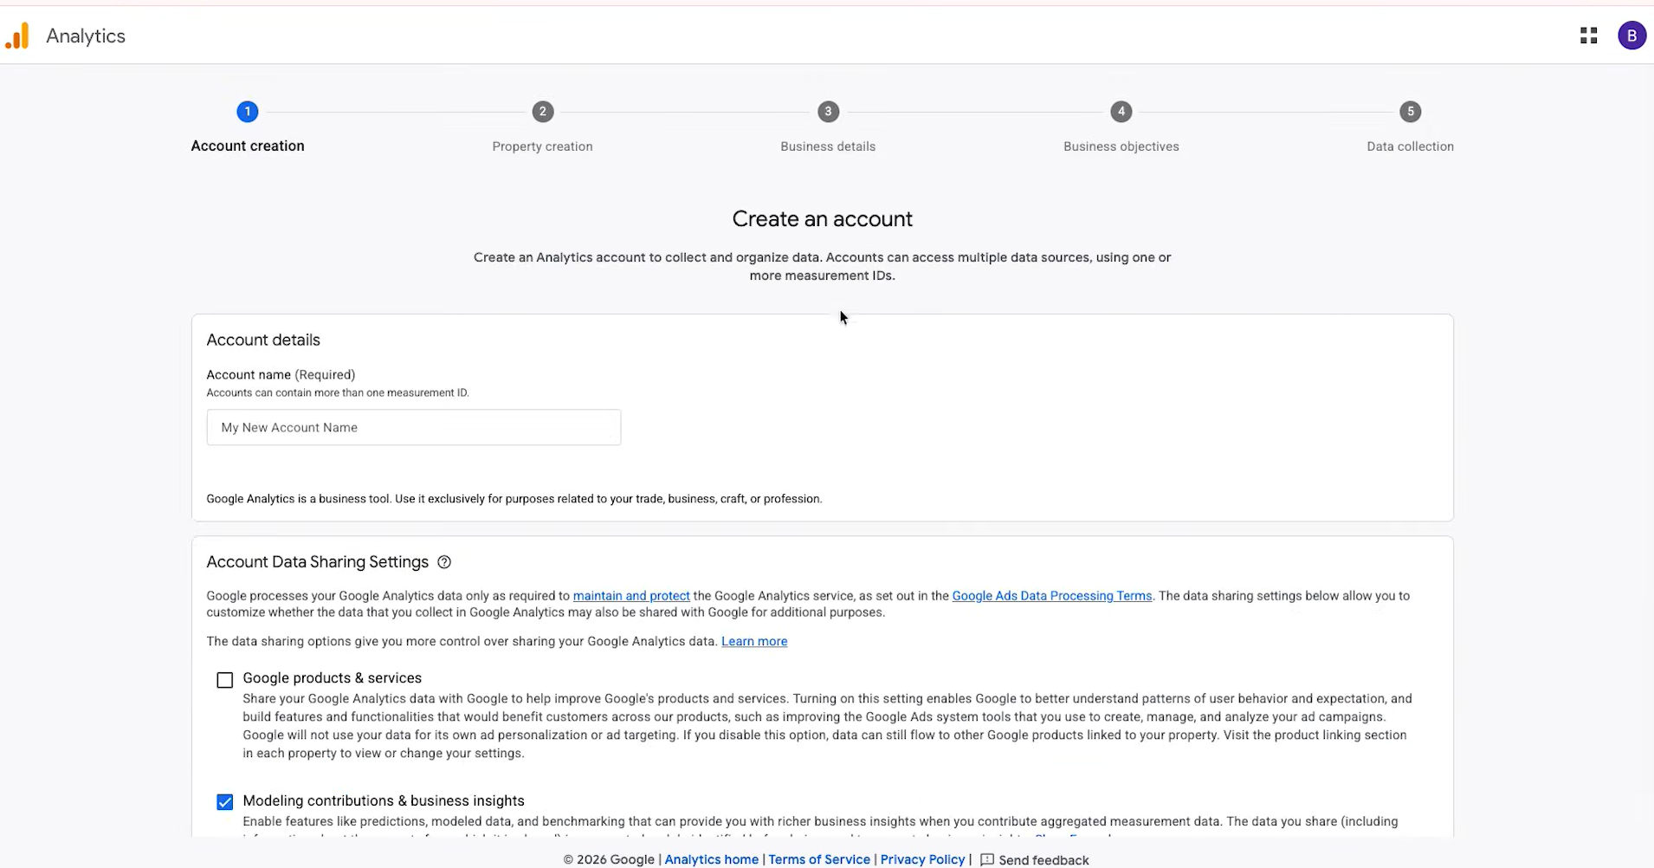Click the help icon beside Account Data Sharing Settings
Screen dimensions: 1654x868
tap(444, 562)
